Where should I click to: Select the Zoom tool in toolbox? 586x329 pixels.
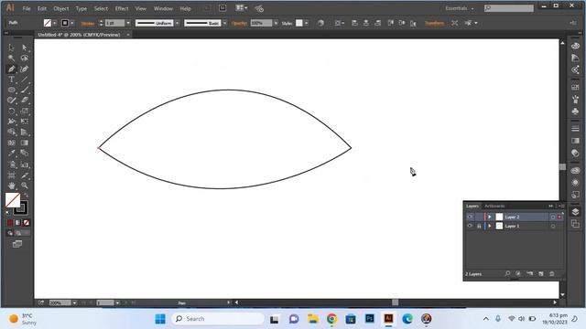pyautogui.click(x=25, y=186)
